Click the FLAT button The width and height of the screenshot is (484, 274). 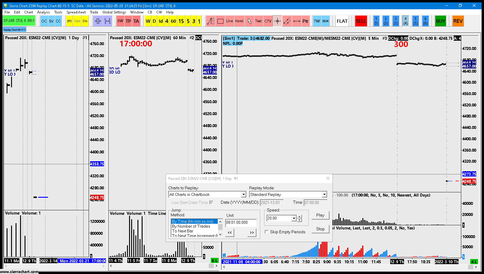(342, 21)
